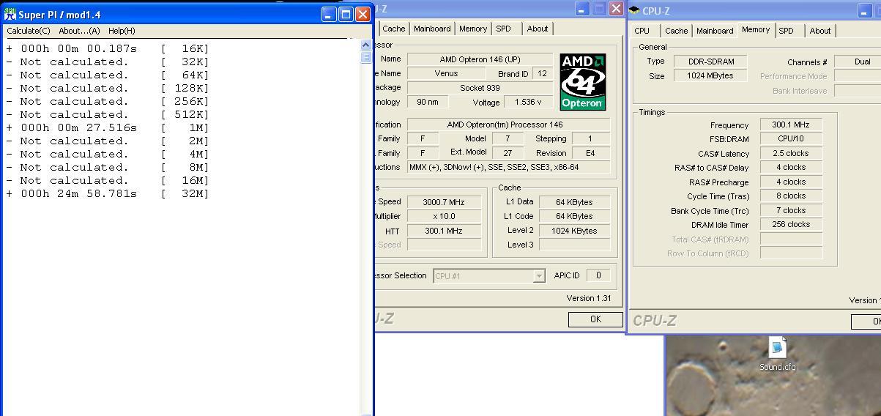Select Memory tab in right CPU-Z window
The width and height of the screenshot is (881, 416).
click(x=756, y=29)
